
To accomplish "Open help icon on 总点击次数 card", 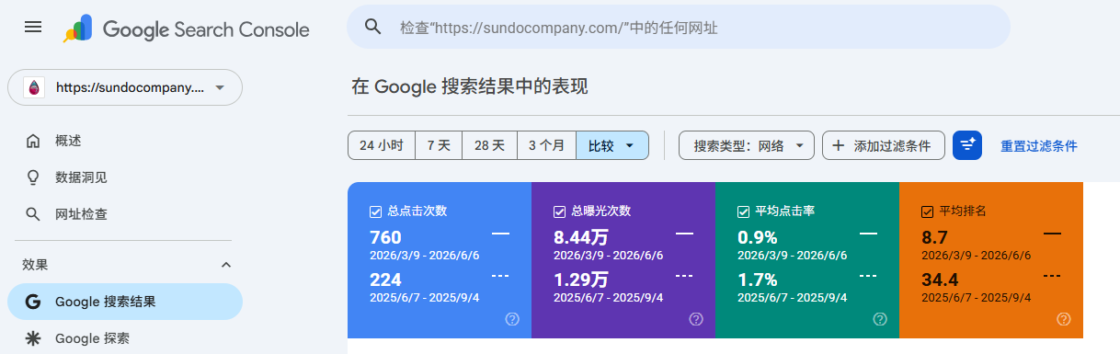I will (x=512, y=319).
